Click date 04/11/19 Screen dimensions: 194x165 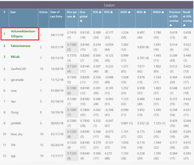point(57,35)
